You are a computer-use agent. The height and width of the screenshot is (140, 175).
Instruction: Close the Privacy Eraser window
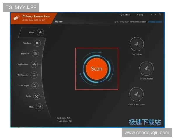[x=160, y=14]
